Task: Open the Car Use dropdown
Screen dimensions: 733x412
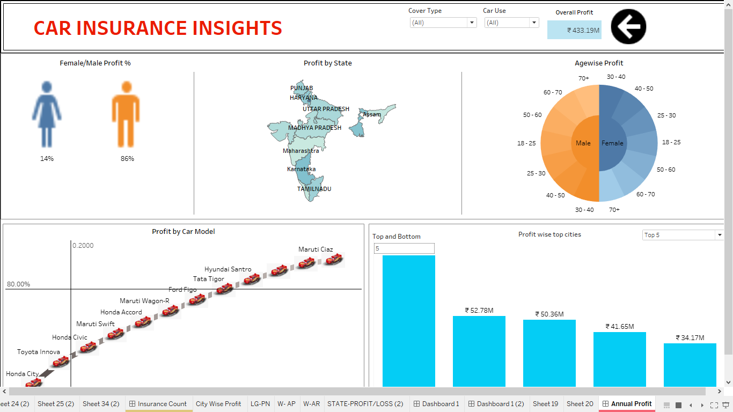Action: 511,23
